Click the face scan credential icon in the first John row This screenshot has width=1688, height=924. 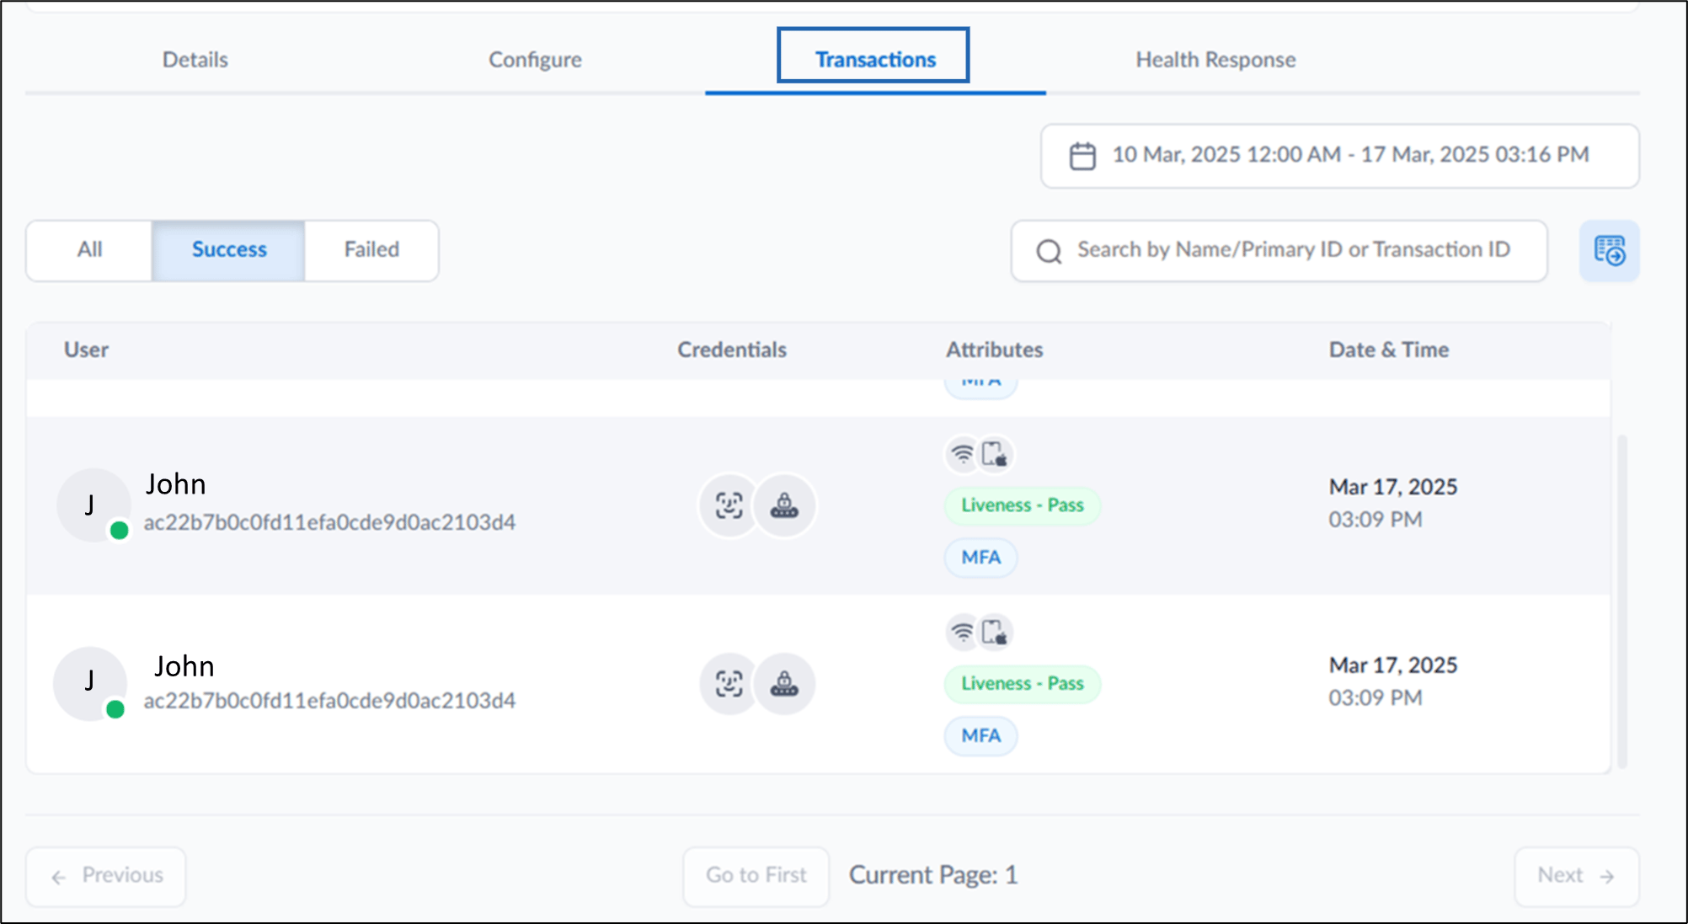[729, 505]
